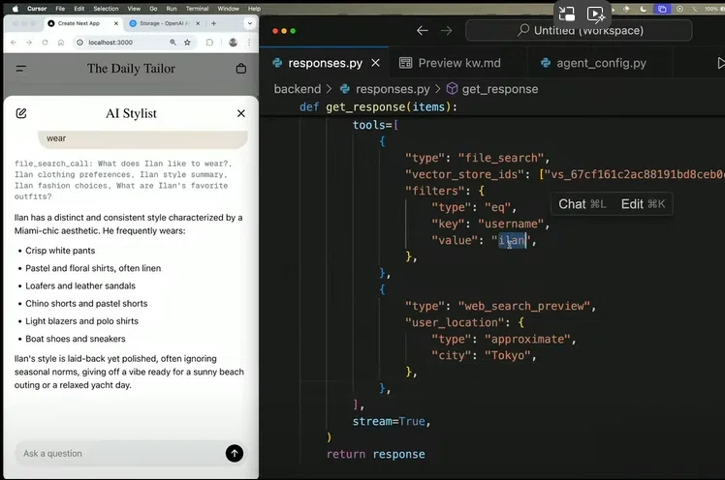
Task: Open the Selection menu
Action: point(106,9)
